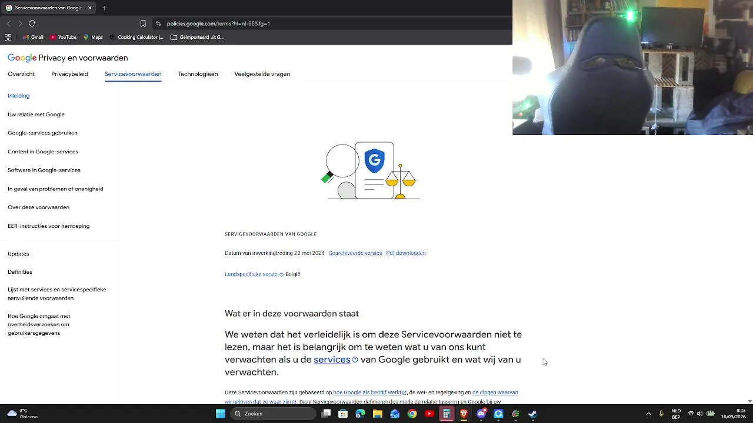The width and height of the screenshot is (753, 423).
Task: Open Steam from the taskbar
Action: click(x=533, y=414)
